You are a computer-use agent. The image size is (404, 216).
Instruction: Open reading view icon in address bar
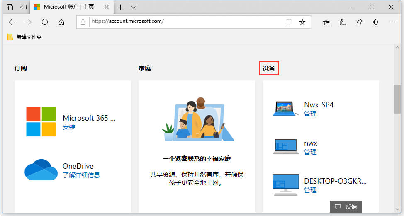[x=289, y=22]
